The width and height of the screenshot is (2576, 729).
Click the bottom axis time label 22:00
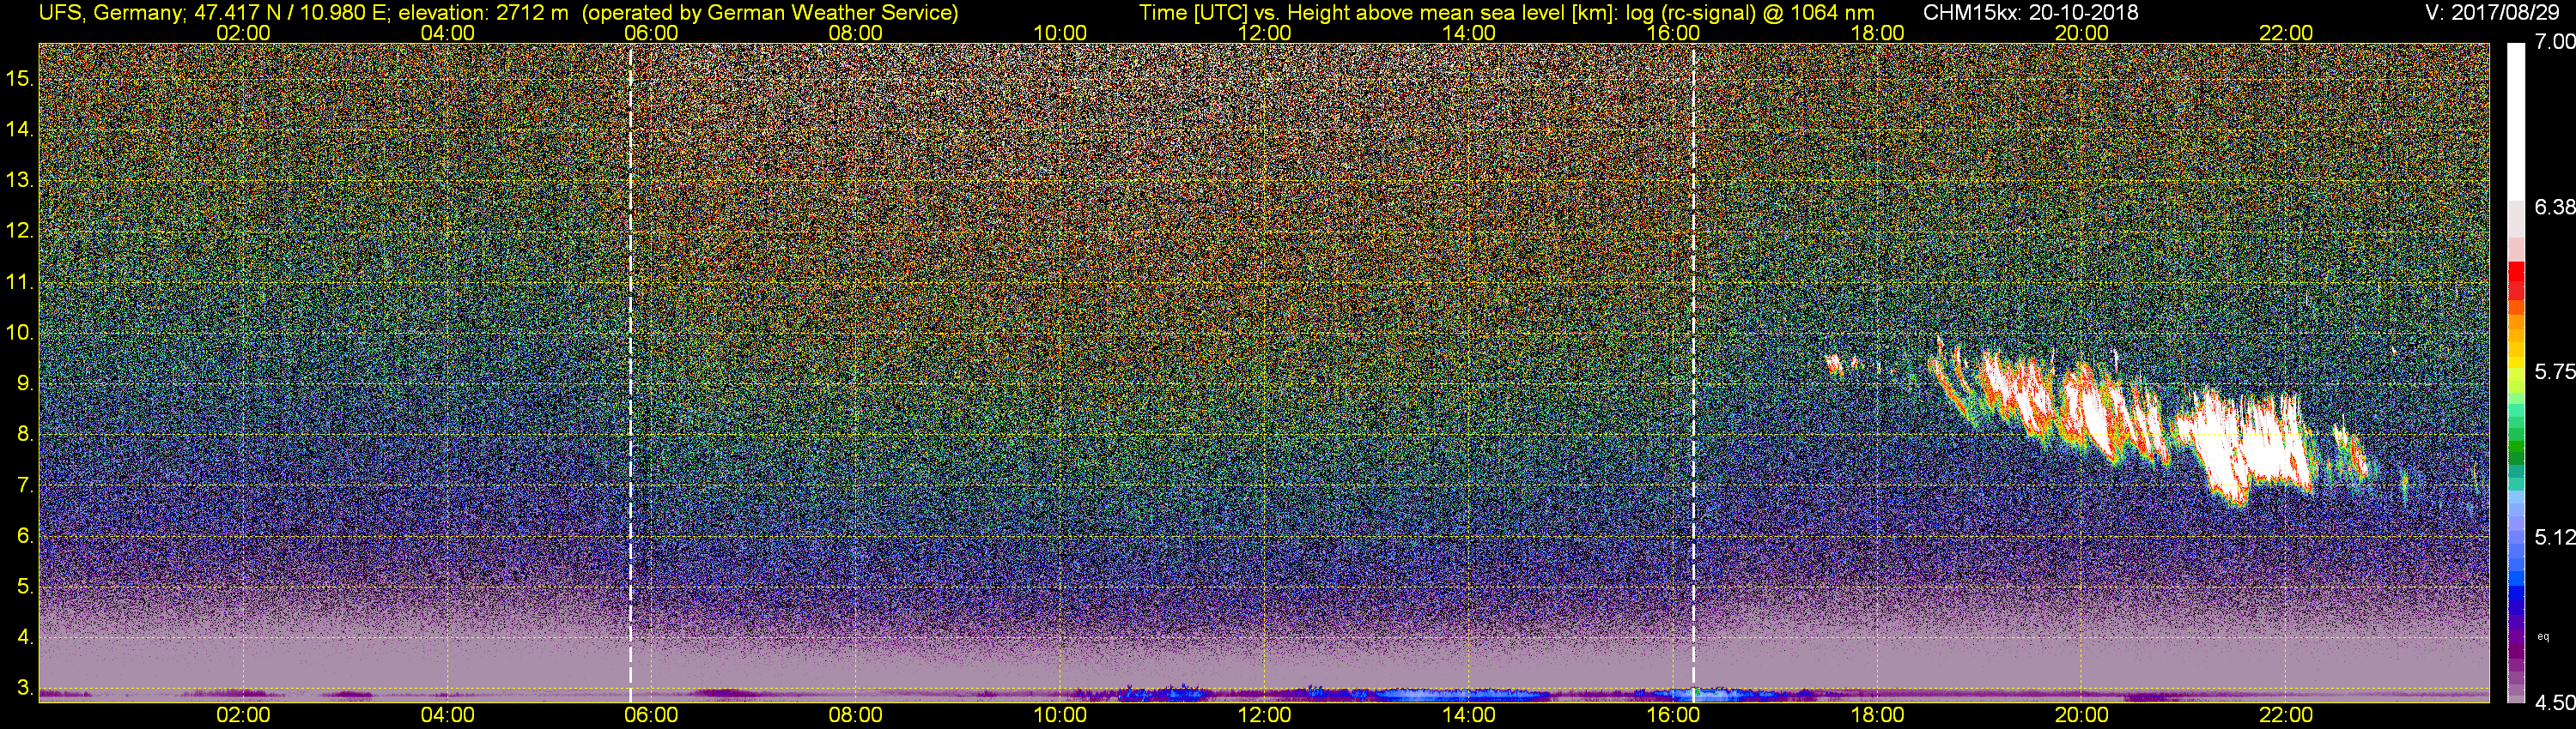point(2286,715)
